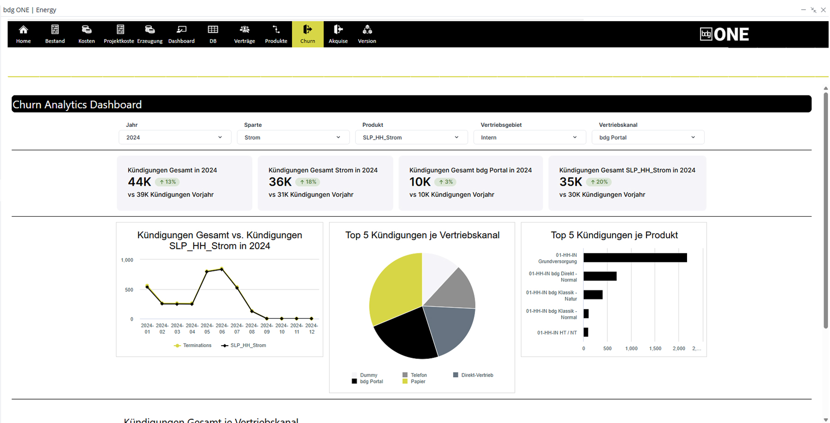Select the highlighted Churn tab
Screen dimensions: 830x423
308,34
